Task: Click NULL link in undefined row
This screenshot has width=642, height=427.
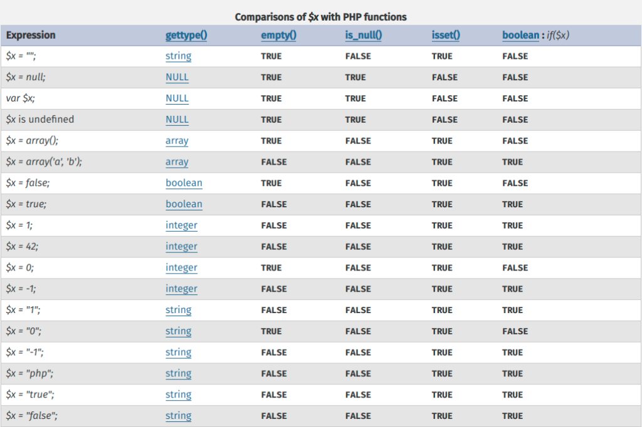Action: click(177, 120)
